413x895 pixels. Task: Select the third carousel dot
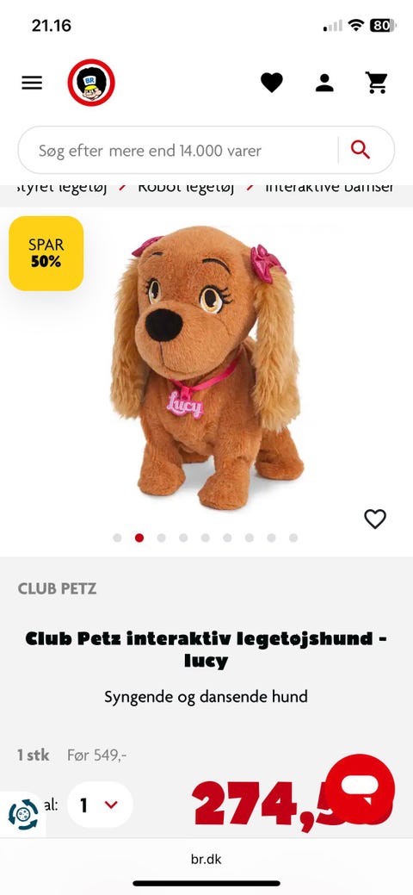point(162,538)
